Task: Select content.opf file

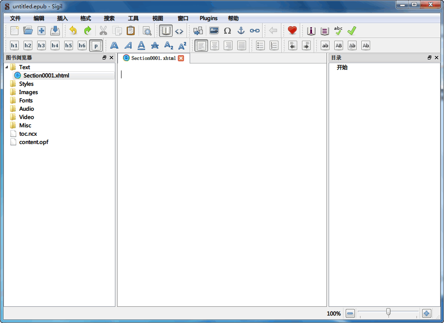Action: (x=34, y=142)
